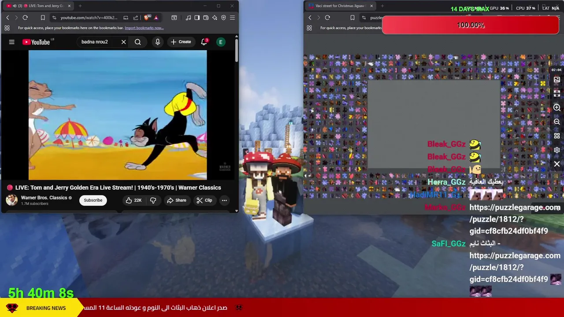Dislike the Tom and Jerry video
The width and height of the screenshot is (564, 317).
(153, 200)
